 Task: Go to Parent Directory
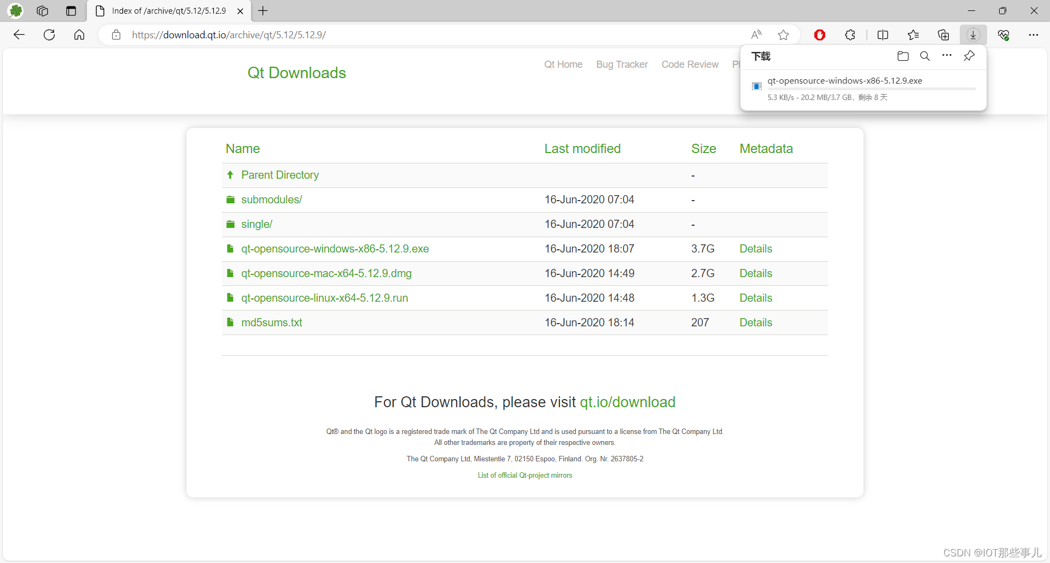point(280,175)
